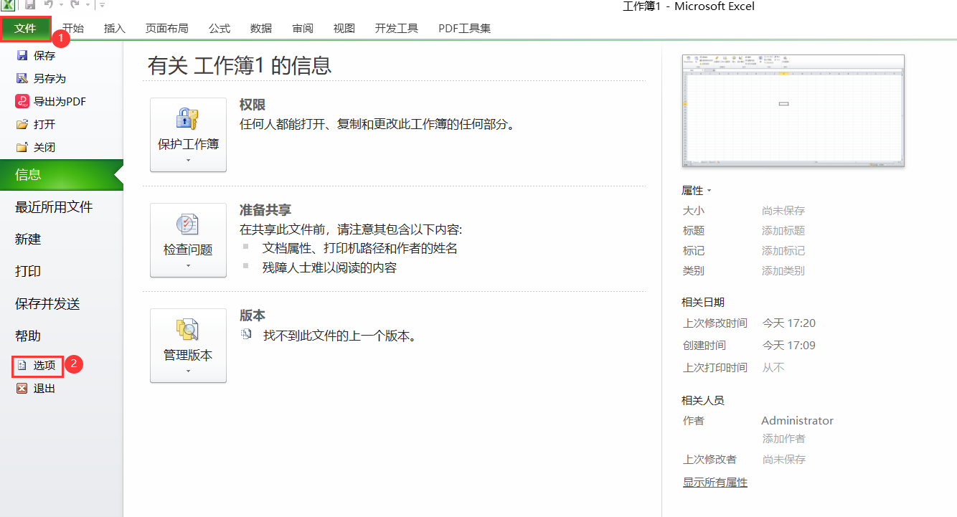Screen dimensions: 957x517
Task: Click the 今天 17:20 last modified value
Action: pos(788,323)
